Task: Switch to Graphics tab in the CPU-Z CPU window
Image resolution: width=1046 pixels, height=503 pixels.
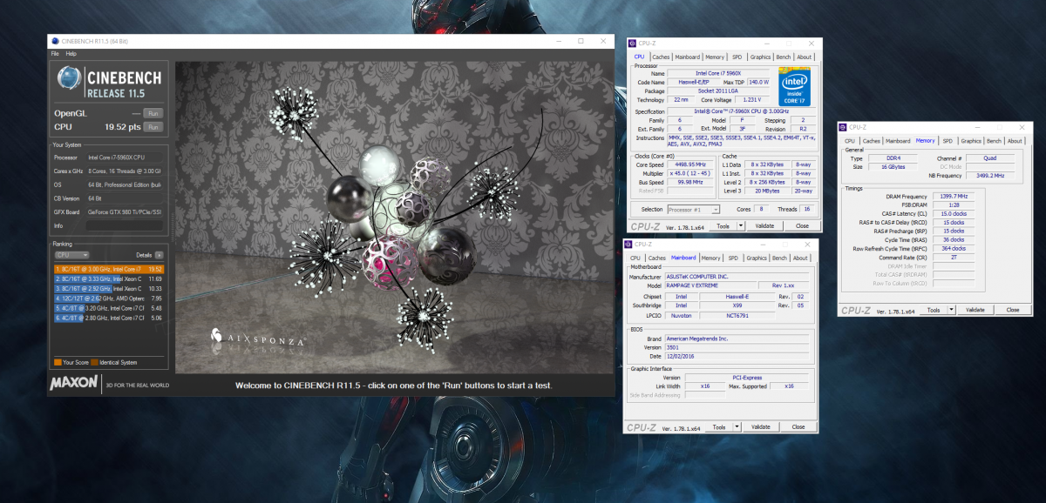Action: [x=758, y=57]
